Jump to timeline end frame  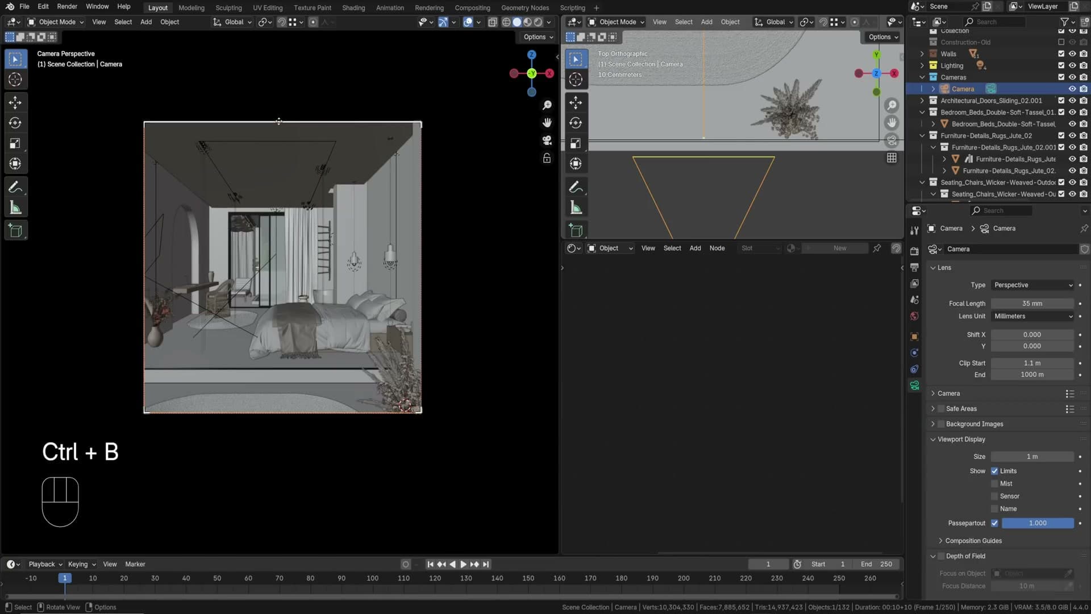click(x=486, y=565)
